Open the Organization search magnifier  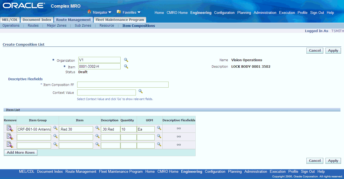click(x=126, y=60)
